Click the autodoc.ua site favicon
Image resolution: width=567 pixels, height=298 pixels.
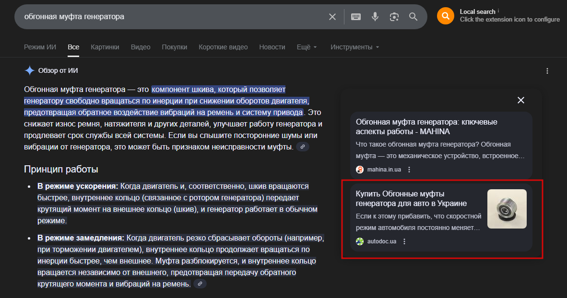click(x=359, y=241)
